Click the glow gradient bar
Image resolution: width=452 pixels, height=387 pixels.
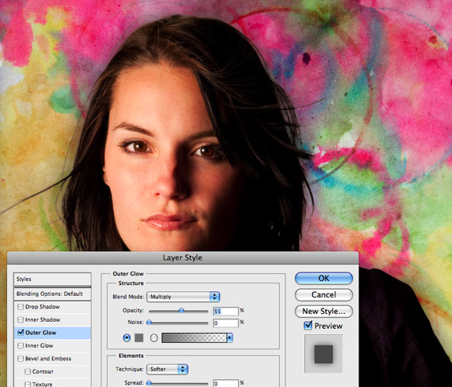[x=194, y=338]
